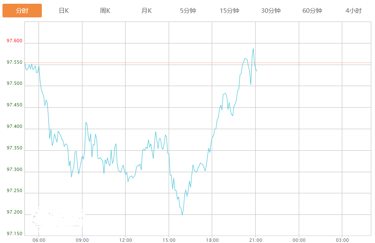The image size is (375, 243).
Task: Select the 15分钟 interval tab
Action: pyautogui.click(x=229, y=11)
